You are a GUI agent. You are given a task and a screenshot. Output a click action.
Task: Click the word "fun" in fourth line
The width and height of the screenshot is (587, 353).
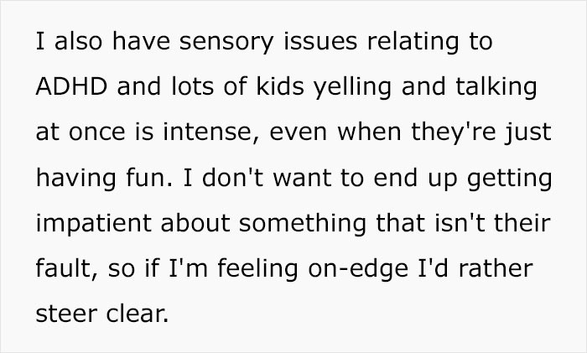(x=145, y=177)
